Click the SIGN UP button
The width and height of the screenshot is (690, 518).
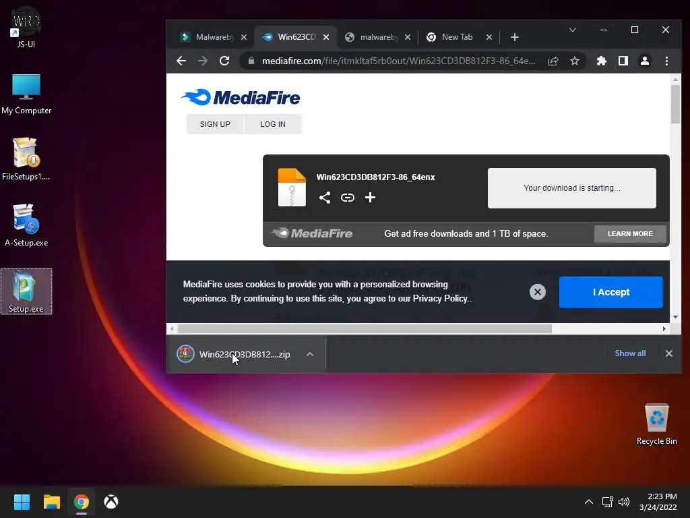tap(215, 124)
